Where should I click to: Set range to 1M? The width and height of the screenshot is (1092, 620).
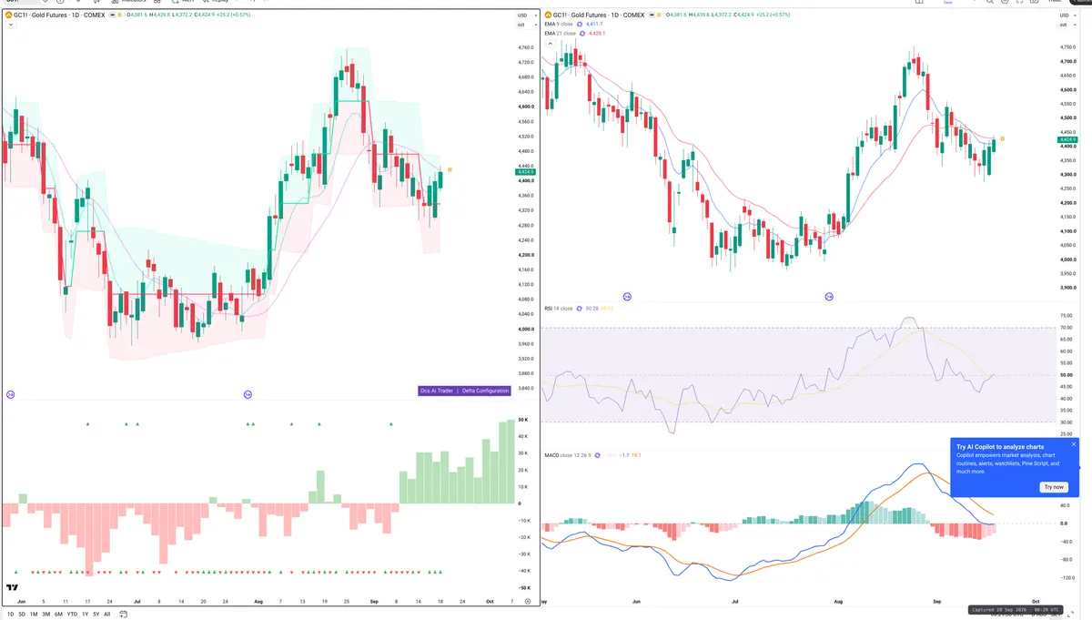pos(34,615)
